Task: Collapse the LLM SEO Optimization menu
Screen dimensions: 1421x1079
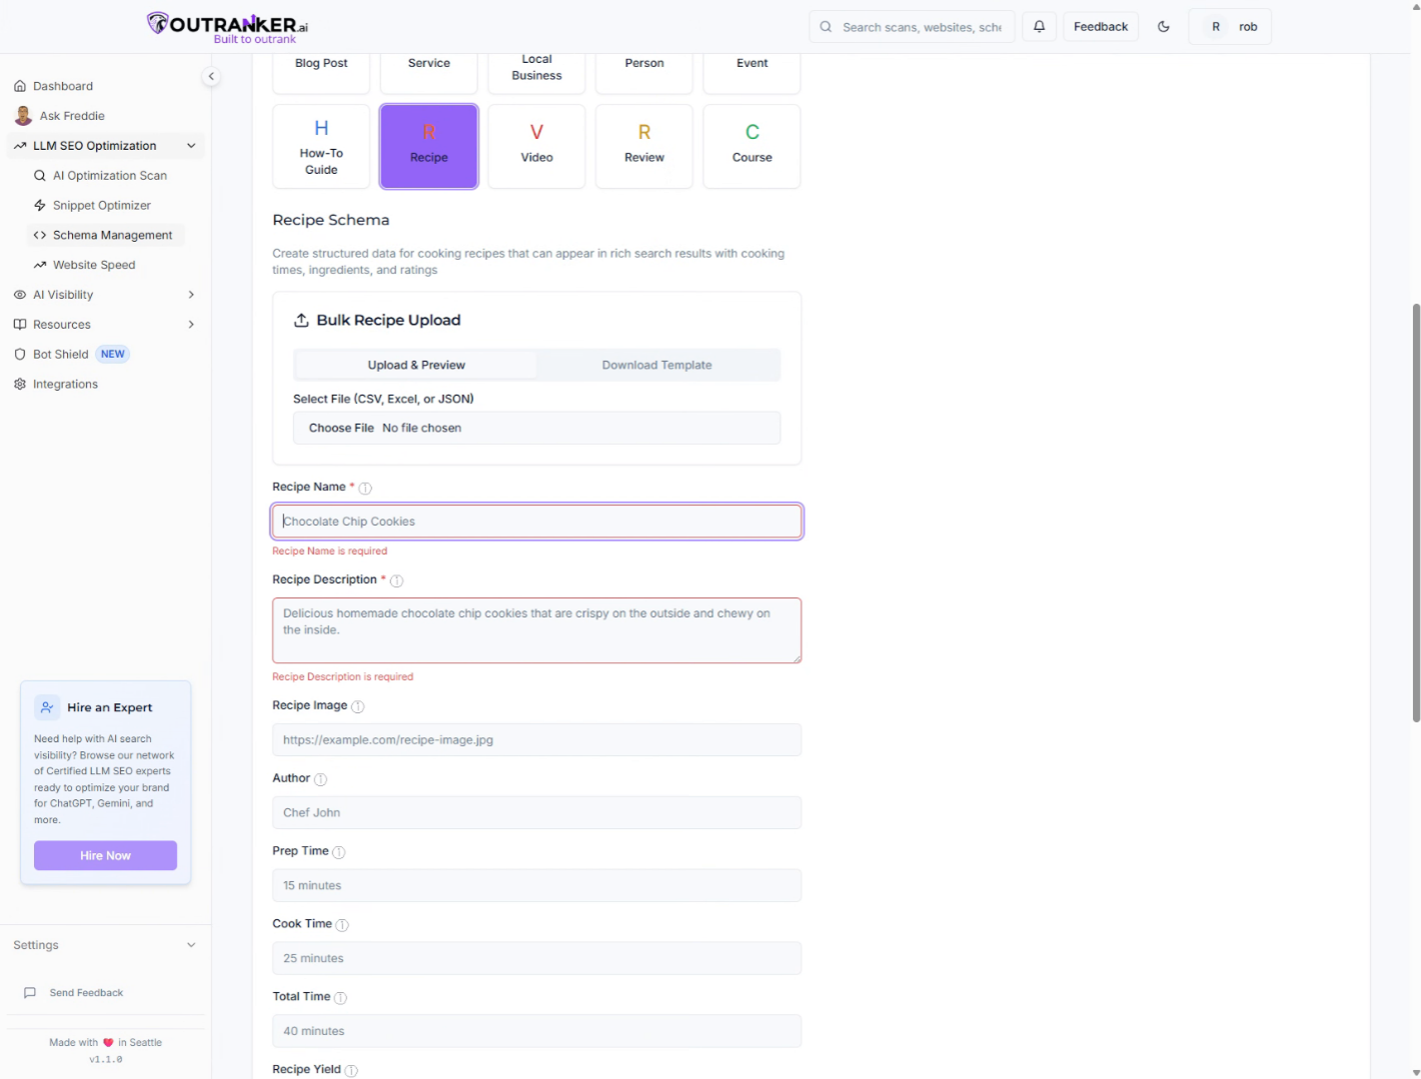Action: [x=191, y=146]
